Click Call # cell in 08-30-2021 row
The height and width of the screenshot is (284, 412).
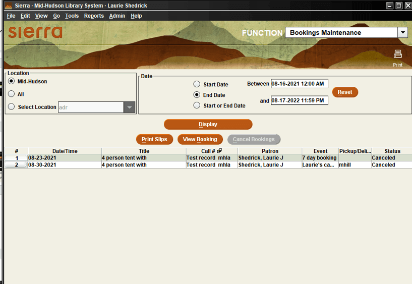pyautogui.click(x=212, y=165)
